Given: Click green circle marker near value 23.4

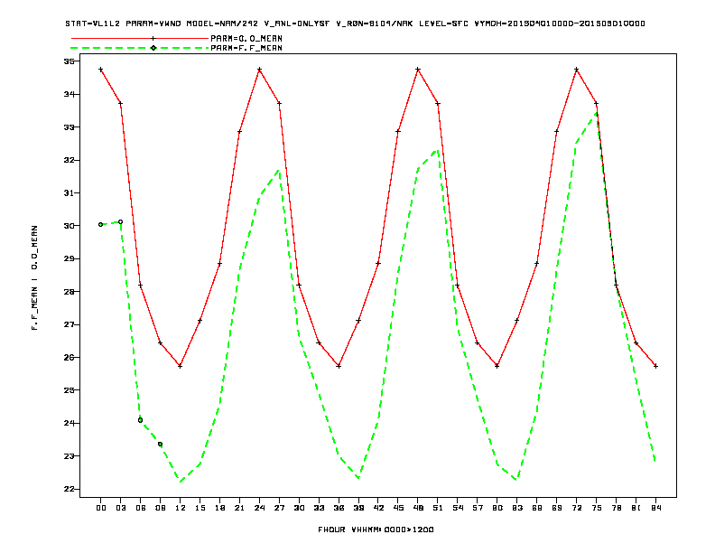Looking at the screenshot, I should 160,444.
